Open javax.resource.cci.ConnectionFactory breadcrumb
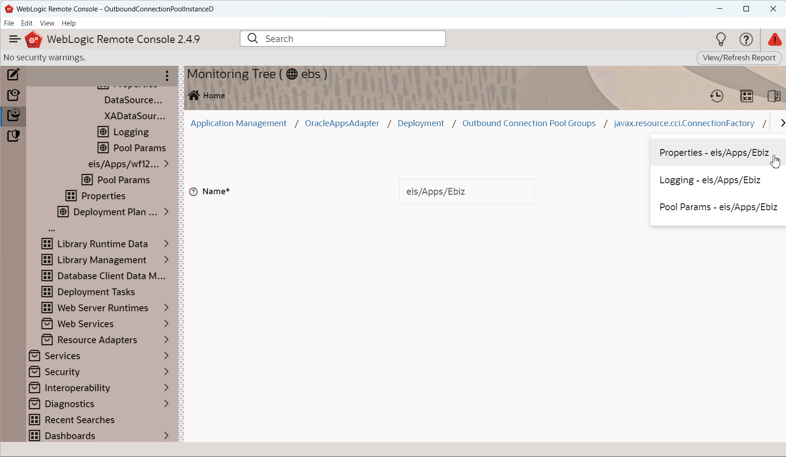Image resolution: width=786 pixels, height=457 pixels. [x=684, y=123]
